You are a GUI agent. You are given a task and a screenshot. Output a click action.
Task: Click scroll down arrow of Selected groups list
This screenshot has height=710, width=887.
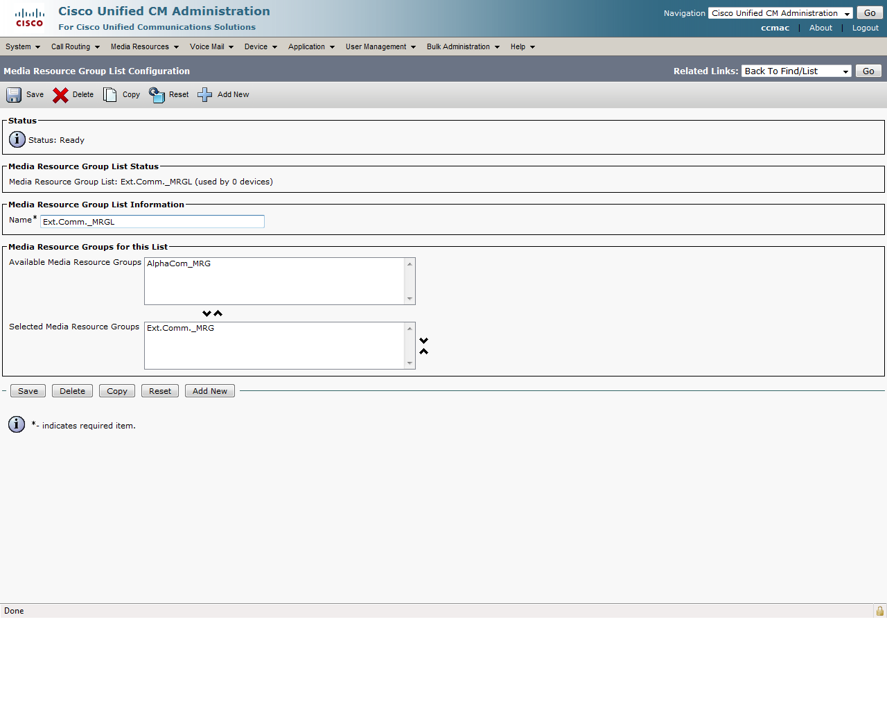click(x=410, y=363)
